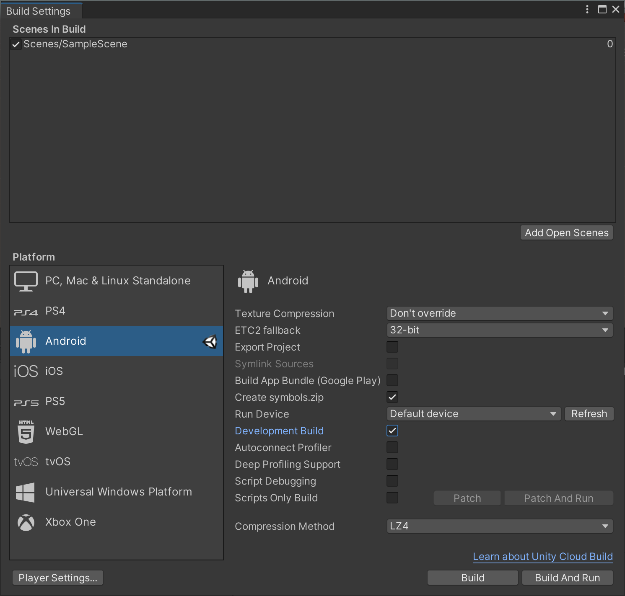Open the Texture Compression dropdown

point(499,313)
